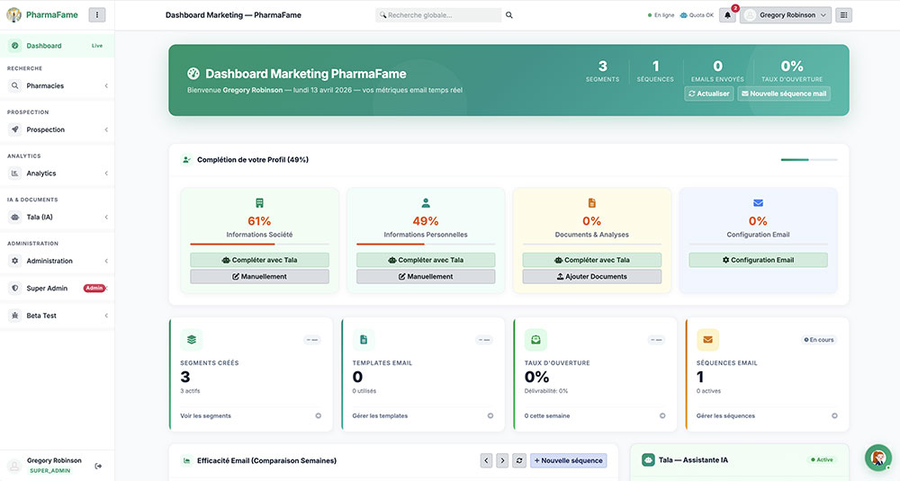
Task: Click the Taux d'ouverture envelope icon
Action: coord(535,340)
